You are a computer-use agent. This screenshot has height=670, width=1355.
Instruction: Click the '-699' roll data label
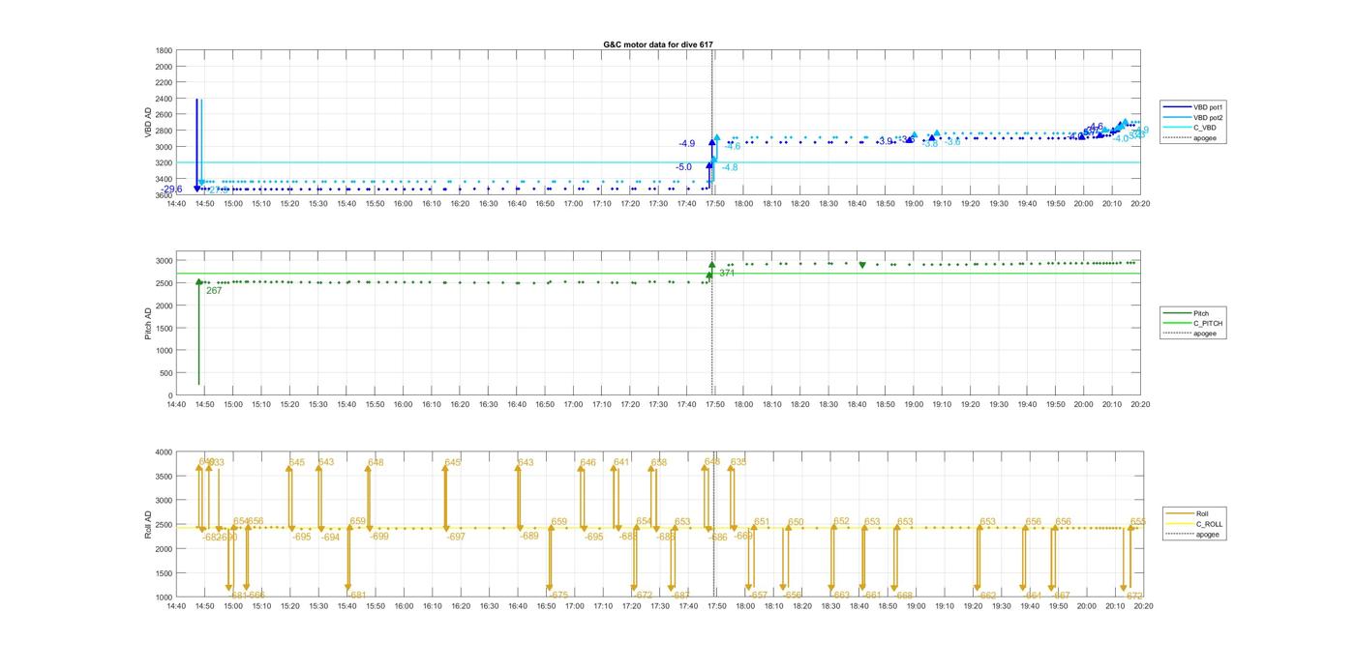tap(378, 537)
